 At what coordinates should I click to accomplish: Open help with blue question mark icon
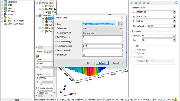click(x=176, y=3)
